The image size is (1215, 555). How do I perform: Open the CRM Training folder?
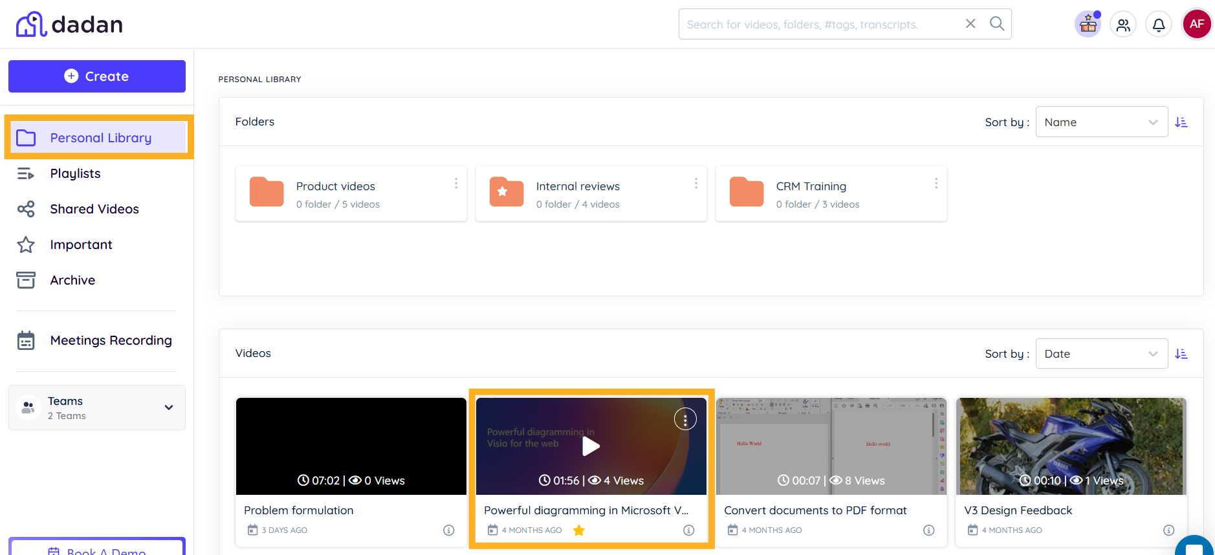(831, 194)
